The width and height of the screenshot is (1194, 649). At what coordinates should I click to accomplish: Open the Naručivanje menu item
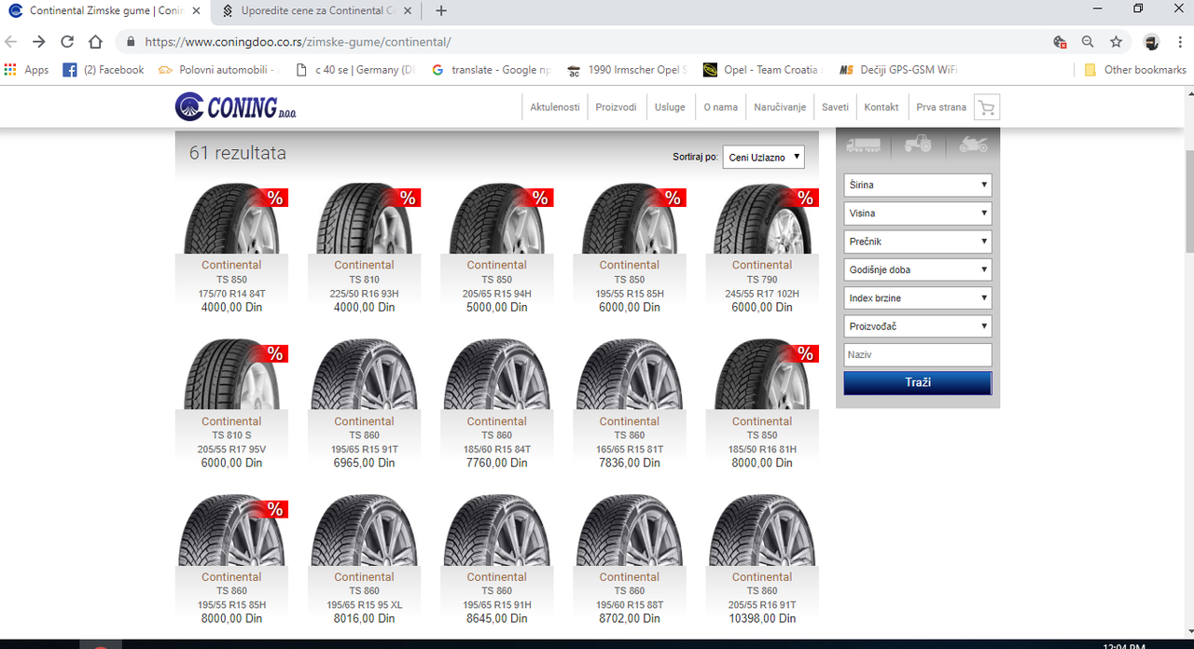pyautogui.click(x=780, y=107)
